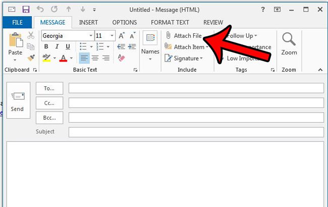Open Ribbon Display Options
This screenshot has width=328, height=207.
click(x=277, y=10)
